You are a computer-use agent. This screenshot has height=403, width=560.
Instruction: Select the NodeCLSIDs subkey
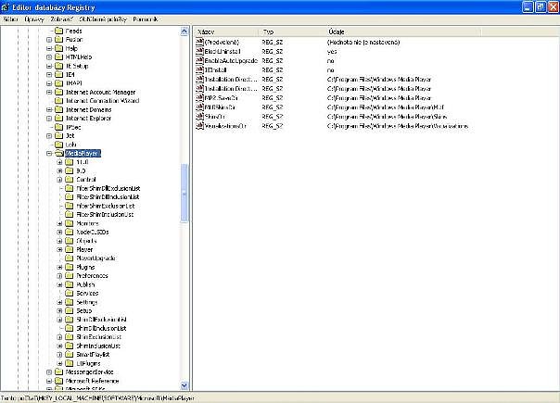click(x=93, y=232)
